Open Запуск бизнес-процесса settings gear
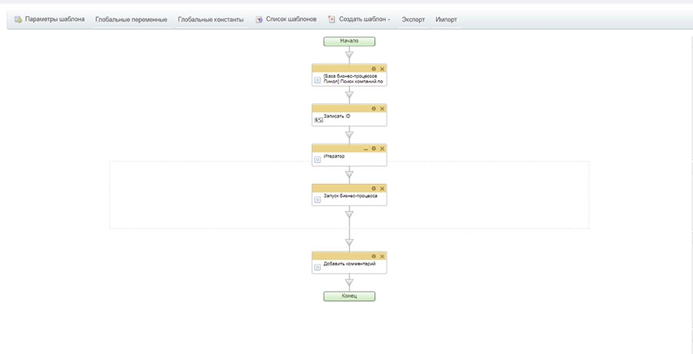This screenshot has height=354, width=693. point(374,188)
